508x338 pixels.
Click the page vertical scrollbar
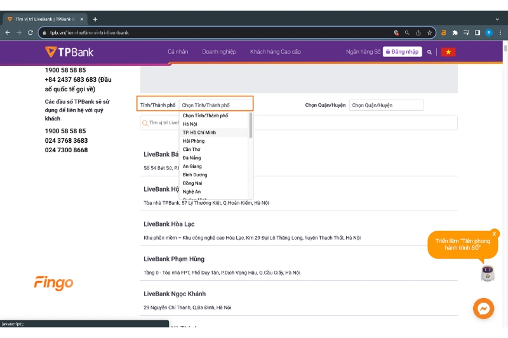coord(505,49)
